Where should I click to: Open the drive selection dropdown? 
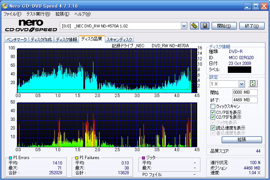(184, 26)
